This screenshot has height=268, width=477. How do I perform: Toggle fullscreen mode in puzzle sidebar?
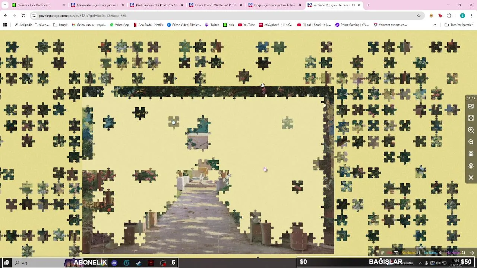pos(471,118)
